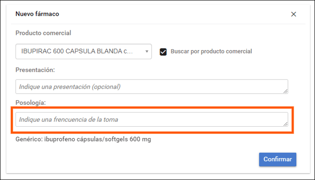The height and width of the screenshot is (180, 315).
Task: Click the Nuevo fármaco dialog title
Action: pyautogui.click(x=37, y=14)
